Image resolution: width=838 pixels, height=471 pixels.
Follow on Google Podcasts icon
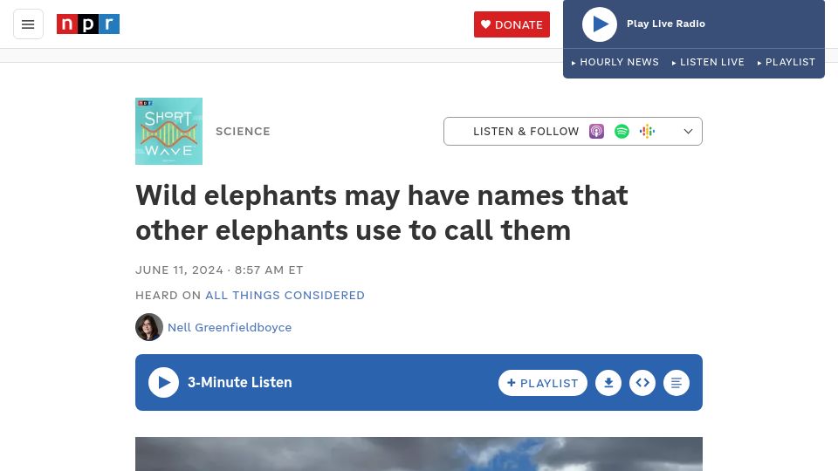pyautogui.click(x=647, y=132)
